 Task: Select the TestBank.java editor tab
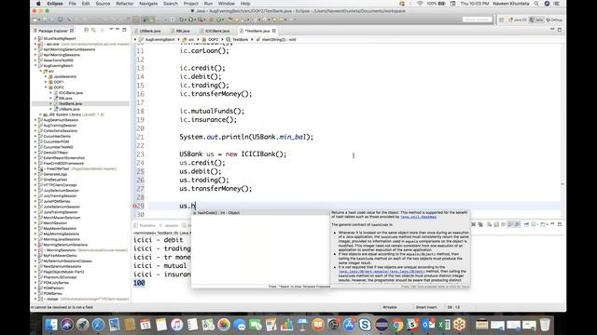click(x=257, y=31)
